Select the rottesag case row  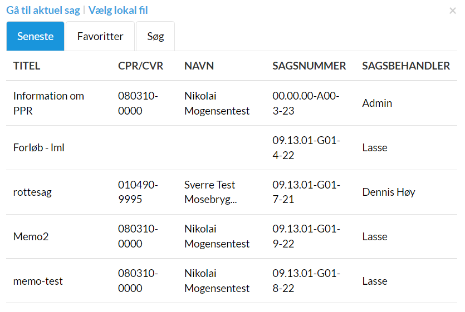33,192
